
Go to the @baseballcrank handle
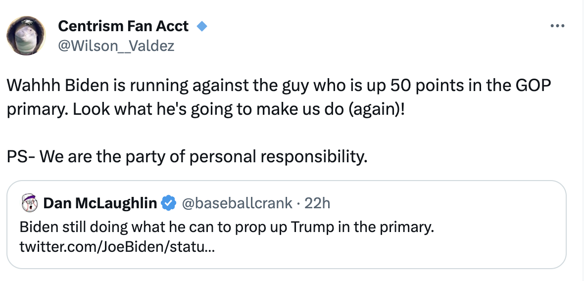[237, 203]
